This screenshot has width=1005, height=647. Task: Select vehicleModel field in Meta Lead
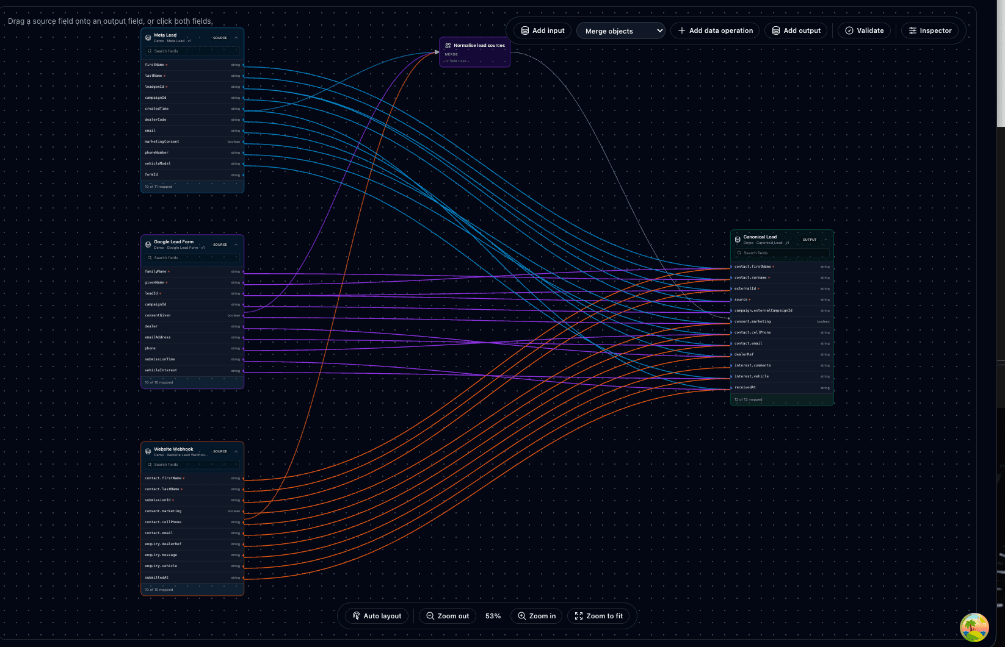point(192,163)
